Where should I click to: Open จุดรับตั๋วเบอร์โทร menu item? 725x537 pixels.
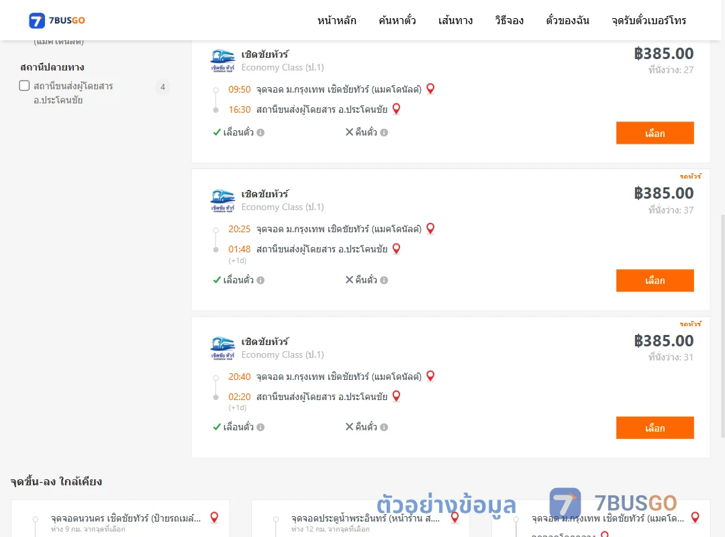click(648, 20)
